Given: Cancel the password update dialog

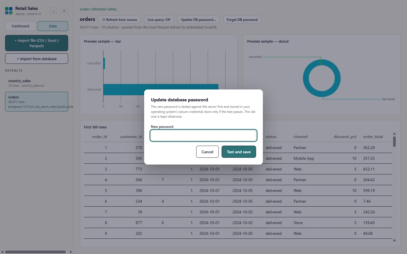Looking at the screenshot, I should [x=207, y=152].
